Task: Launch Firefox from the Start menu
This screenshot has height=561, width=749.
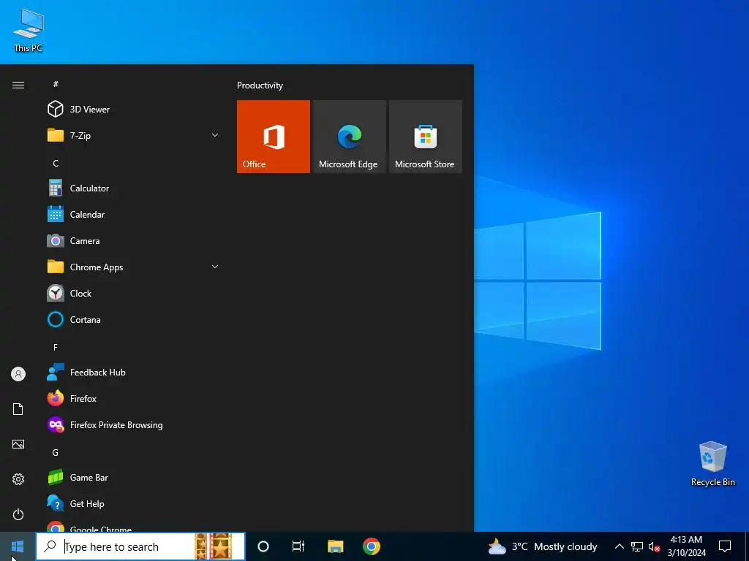Action: pyautogui.click(x=133, y=398)
